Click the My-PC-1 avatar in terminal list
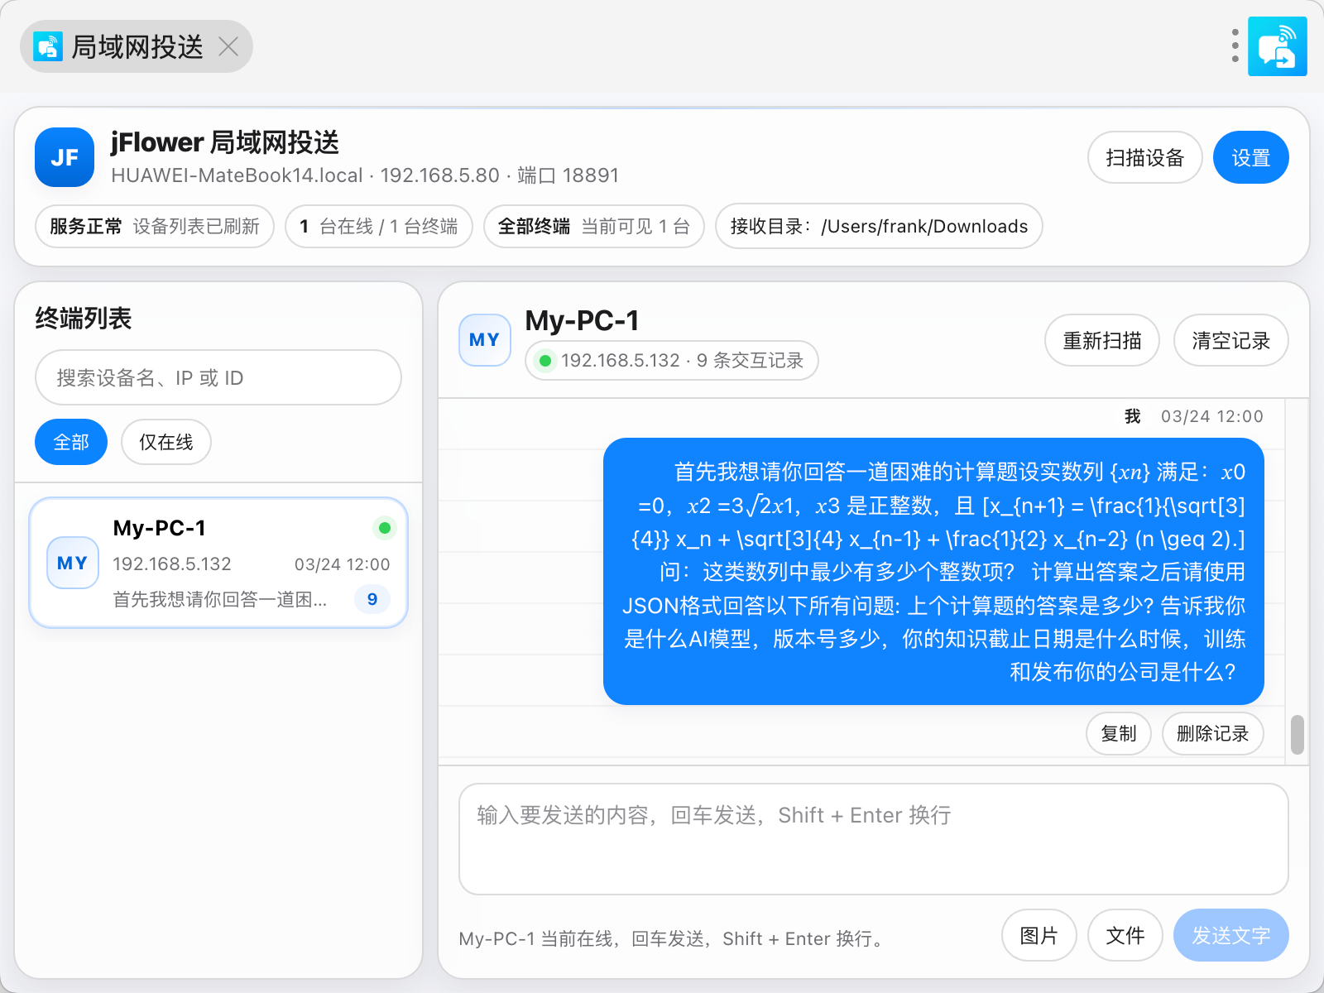1324x993 pixels. [73, 563]
